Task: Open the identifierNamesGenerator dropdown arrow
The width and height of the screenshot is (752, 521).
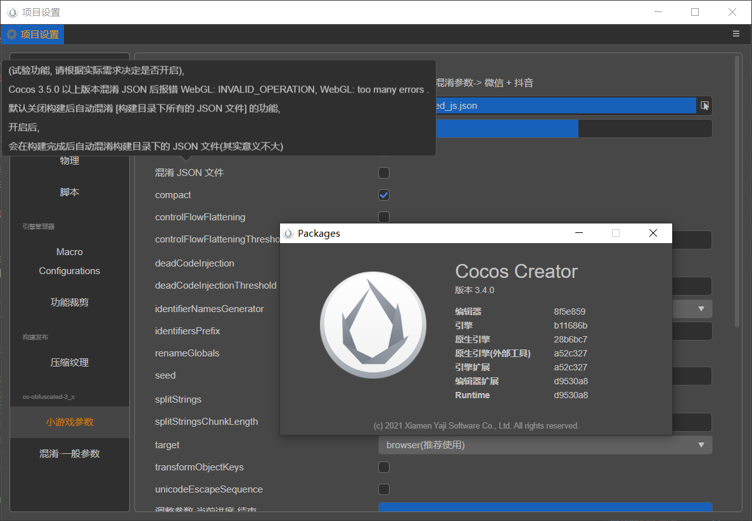Action: [x=701, y=309]
